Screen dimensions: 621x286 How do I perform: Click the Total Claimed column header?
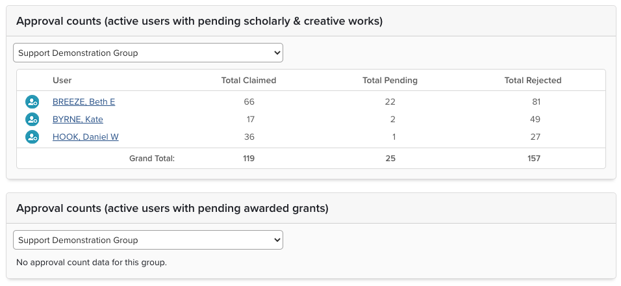tap(249, 81)
